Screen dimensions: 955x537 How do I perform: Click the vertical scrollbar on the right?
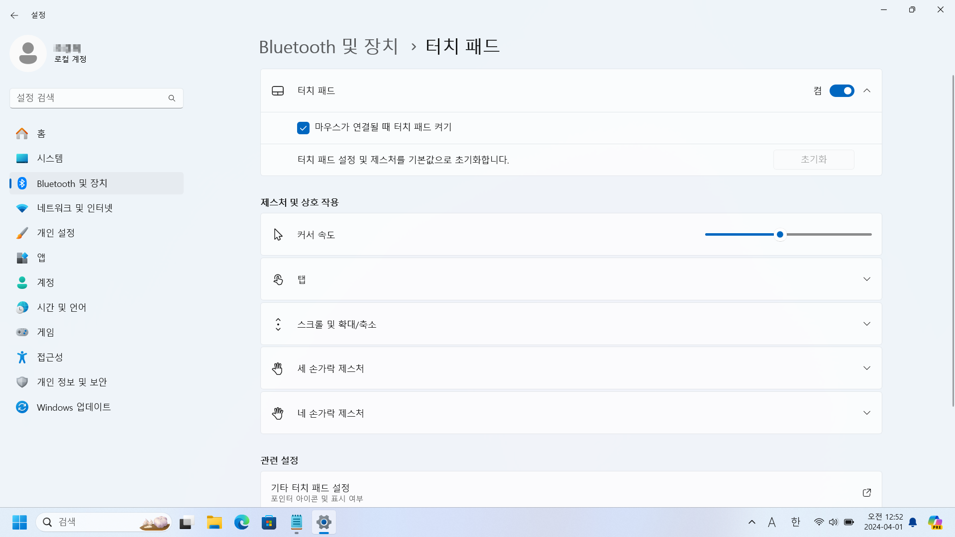point(953,241)
